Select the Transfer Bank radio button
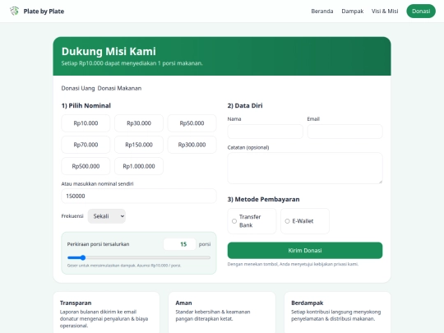The width and height of the screenshot is (444, 333). [234, 221]
